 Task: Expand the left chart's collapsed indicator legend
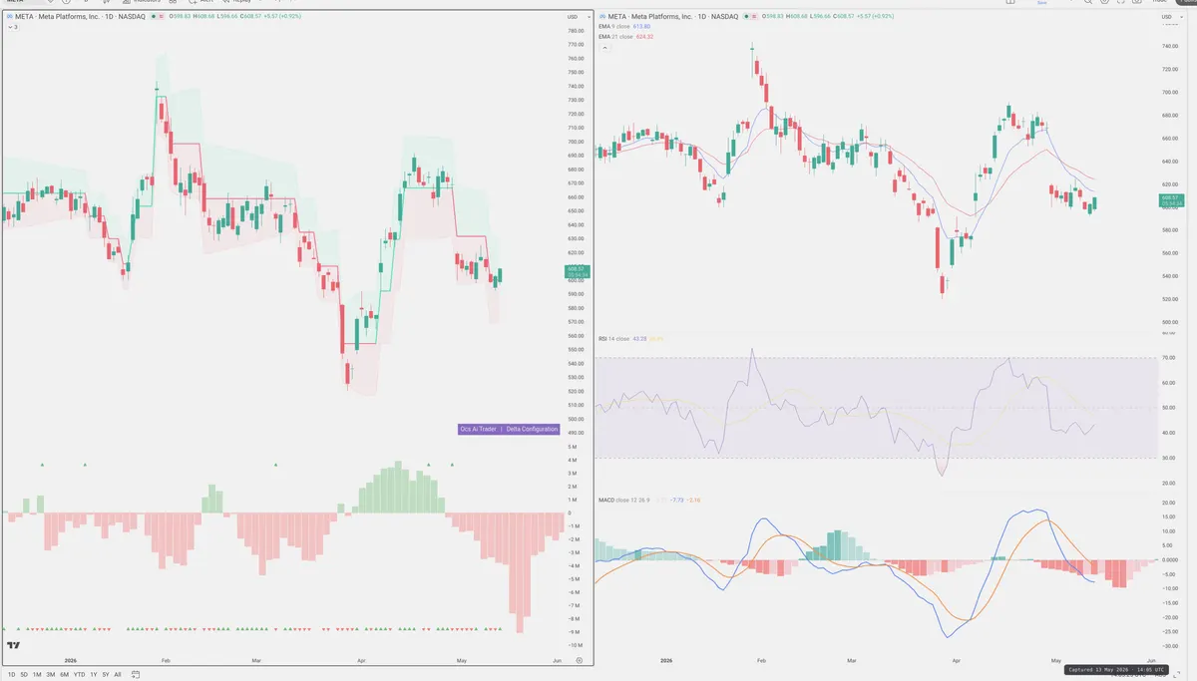(x=12, y=27)
